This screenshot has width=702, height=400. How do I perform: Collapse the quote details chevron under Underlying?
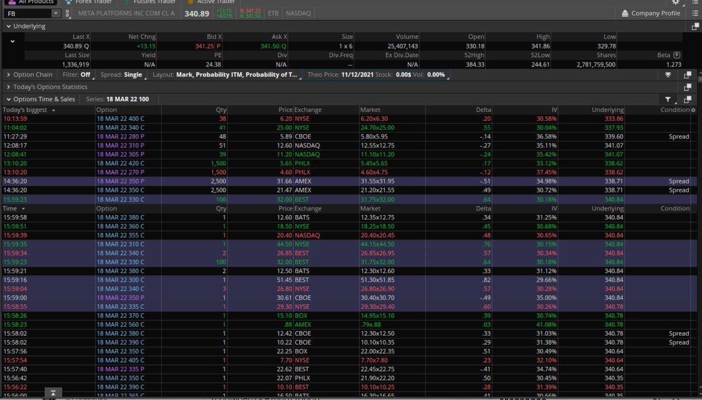pos(13,41)
